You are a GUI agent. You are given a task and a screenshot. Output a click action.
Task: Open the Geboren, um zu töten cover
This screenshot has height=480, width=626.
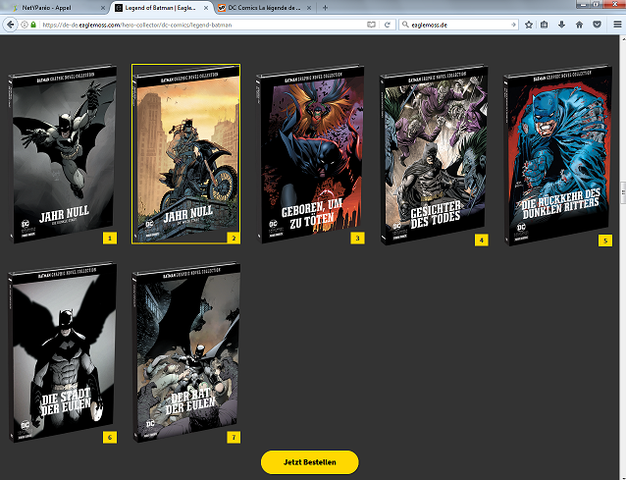[x=310, y=154]
